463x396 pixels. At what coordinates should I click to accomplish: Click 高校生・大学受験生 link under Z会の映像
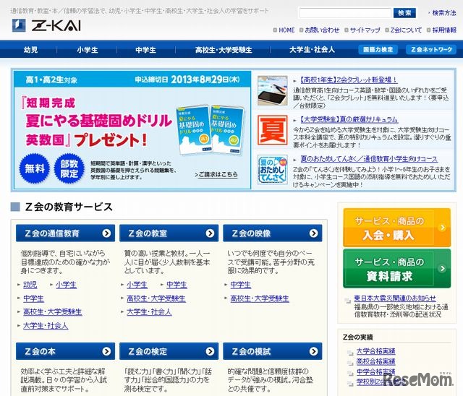260,298
